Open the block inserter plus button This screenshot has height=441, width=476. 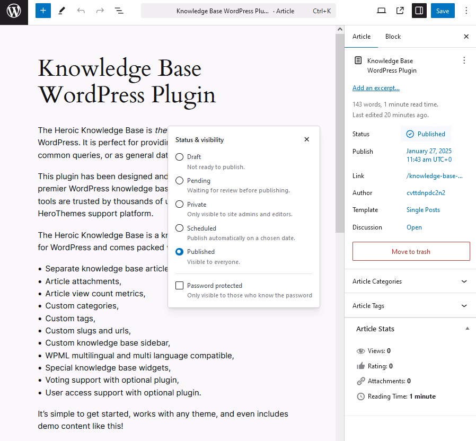(43, 11)
